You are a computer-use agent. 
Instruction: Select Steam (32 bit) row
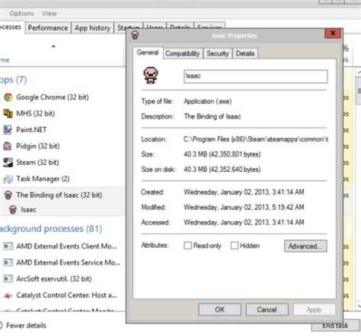(x=62, y=162)
